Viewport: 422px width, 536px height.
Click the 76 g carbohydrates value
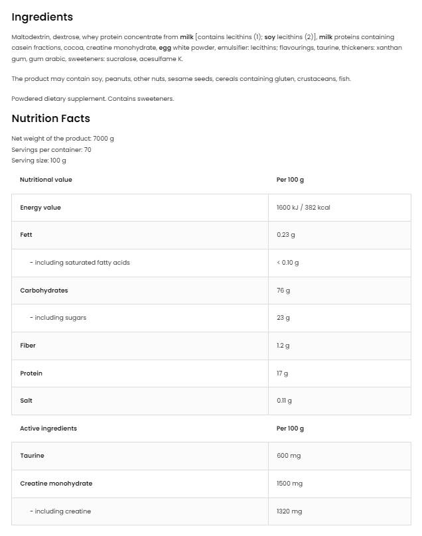pyautogui.click(x=283, y=291)
